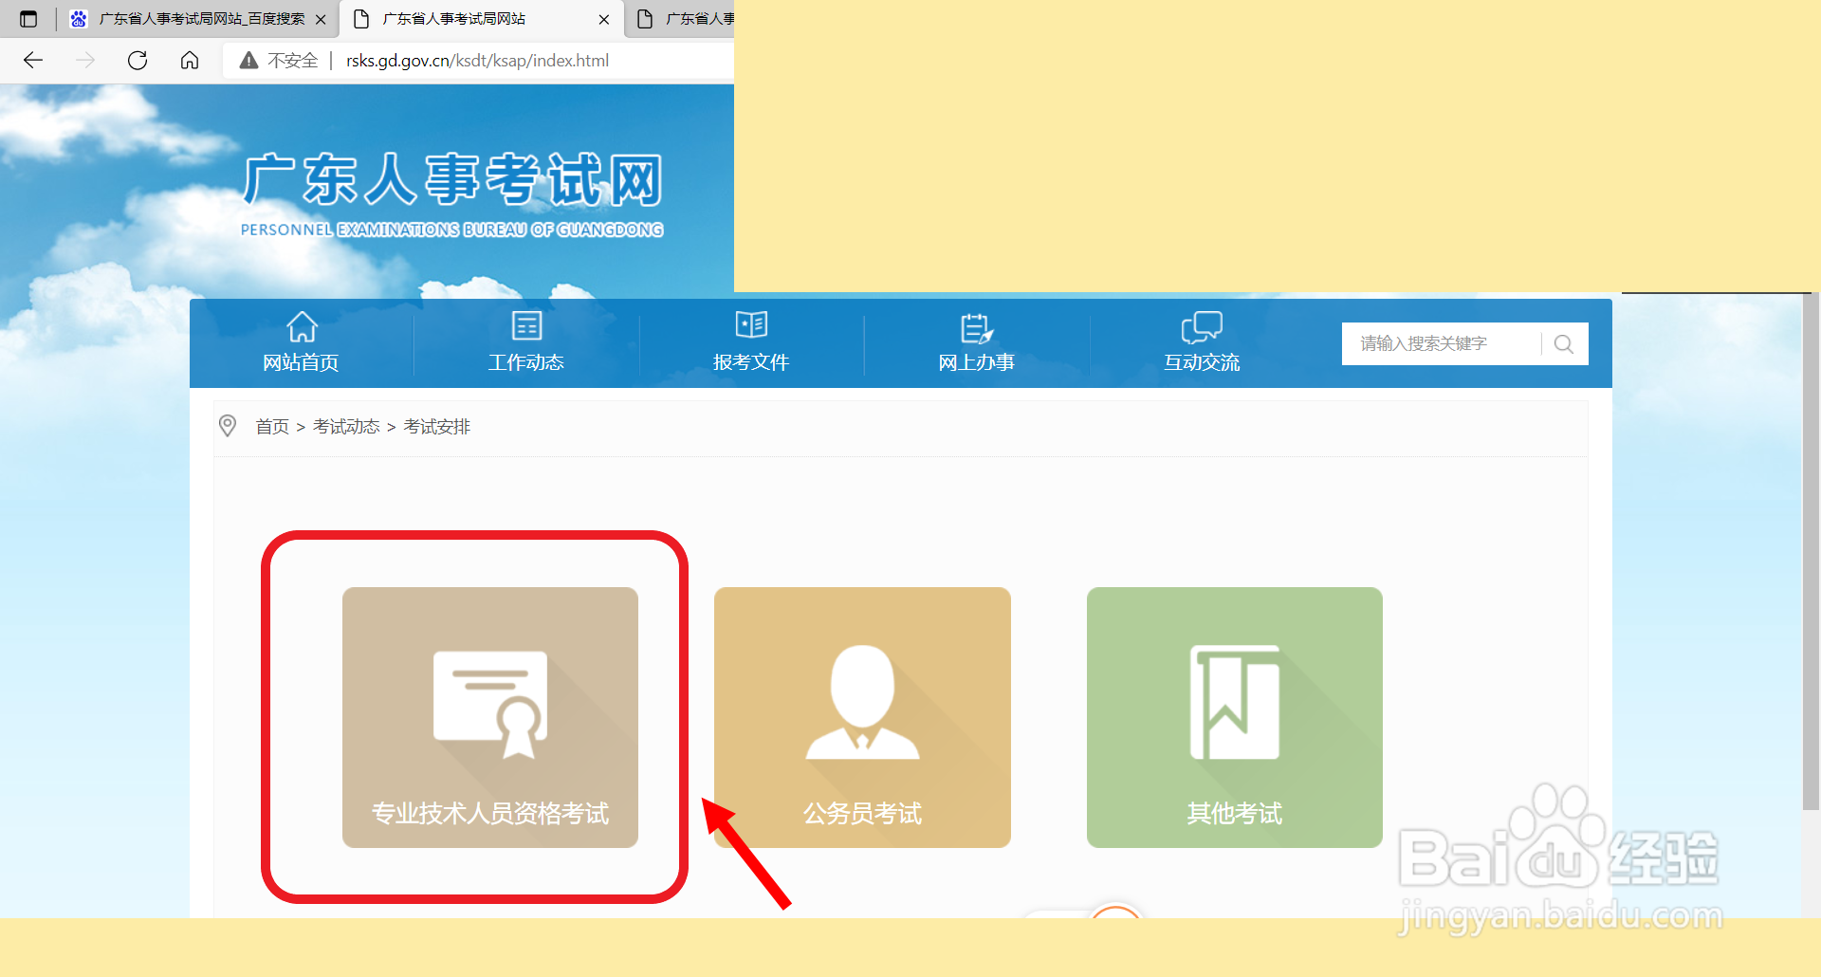1821x977 pixels.
Task: Click the house icon above 网站首页
Action: (302, 326)
